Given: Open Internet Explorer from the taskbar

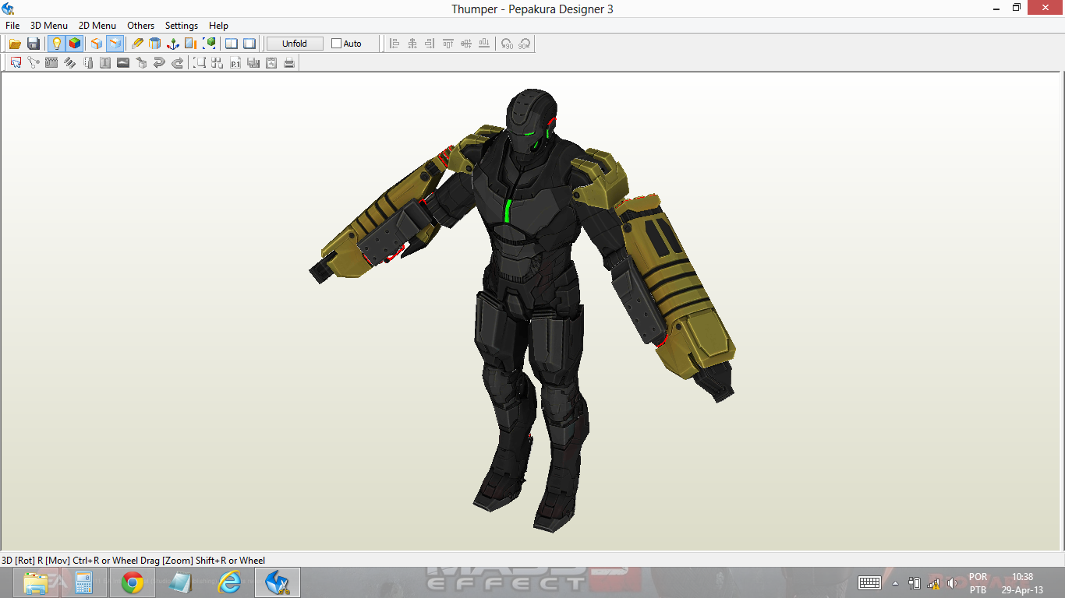Looking at the screenshot, I should click(229, 582).
